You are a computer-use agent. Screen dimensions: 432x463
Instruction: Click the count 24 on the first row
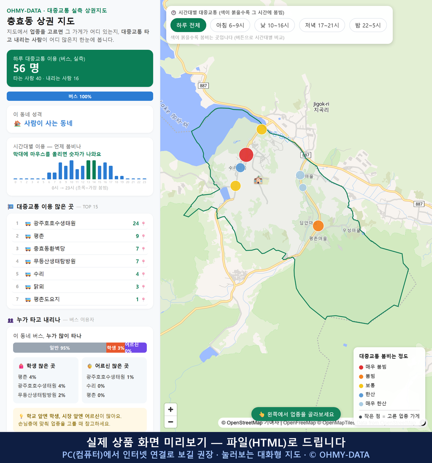point(135,223)
